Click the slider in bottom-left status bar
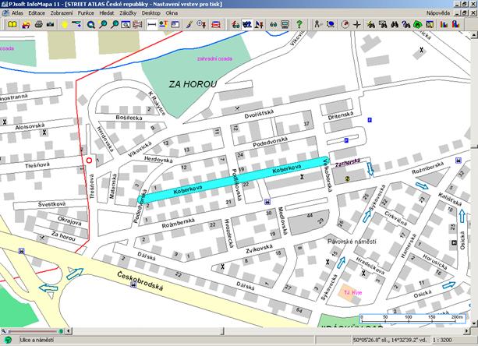 click(x=8, y=333)
